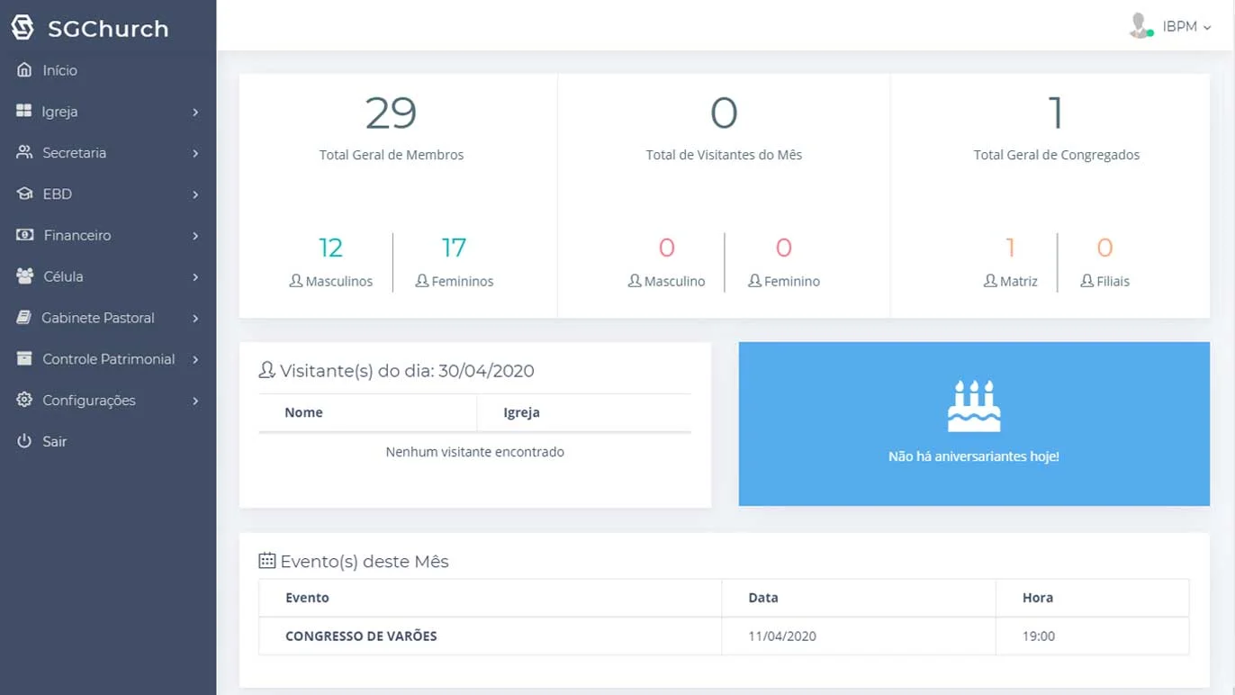Screen dimensions: 1235x695
Task: Expand the Igreja submenu chevron
Action: 195,113
